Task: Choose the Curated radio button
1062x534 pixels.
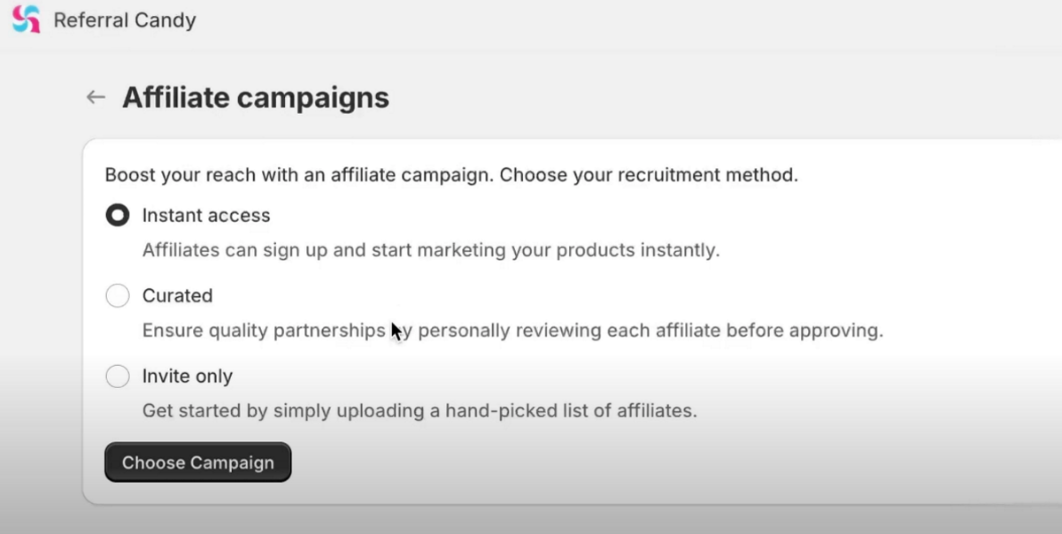Action: pyautogui.click(x=117, y=296)
